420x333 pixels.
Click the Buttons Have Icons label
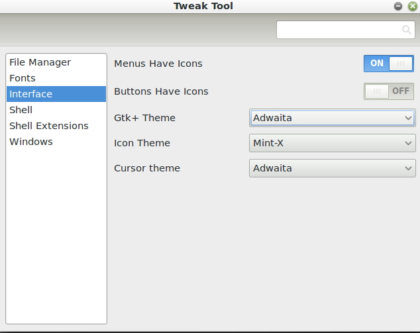click(x=161, y=91)
